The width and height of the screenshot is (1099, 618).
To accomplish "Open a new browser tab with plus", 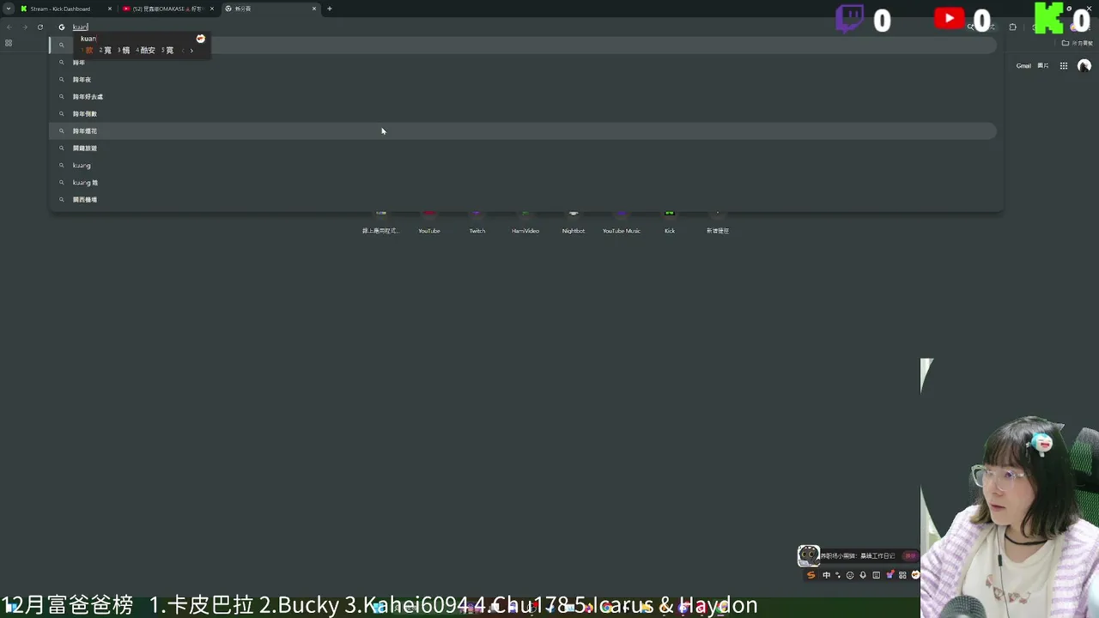I will pyautogui.click(x=330, y=9).
